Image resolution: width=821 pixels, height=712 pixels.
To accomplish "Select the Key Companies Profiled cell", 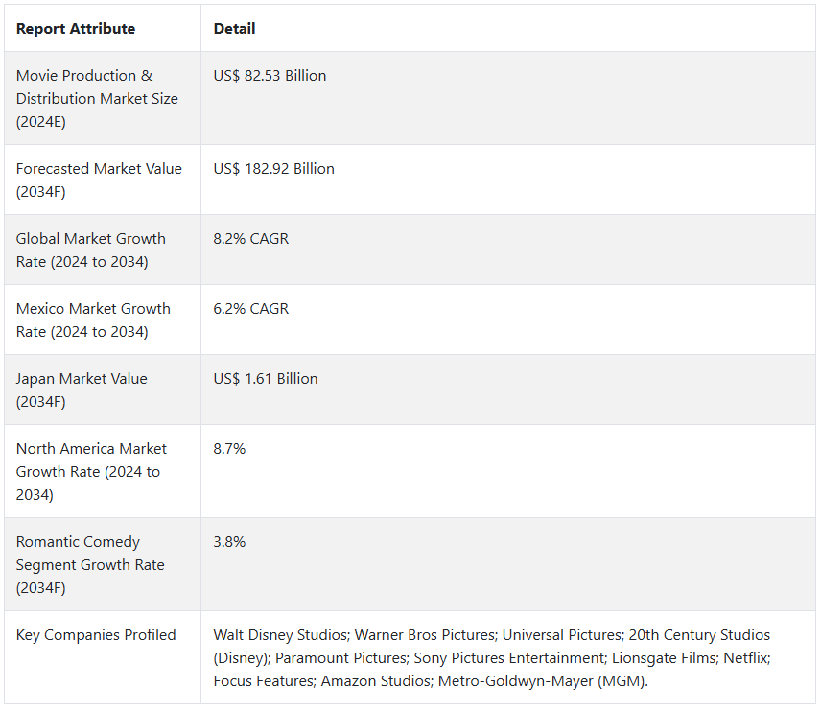I will (96, 635).
